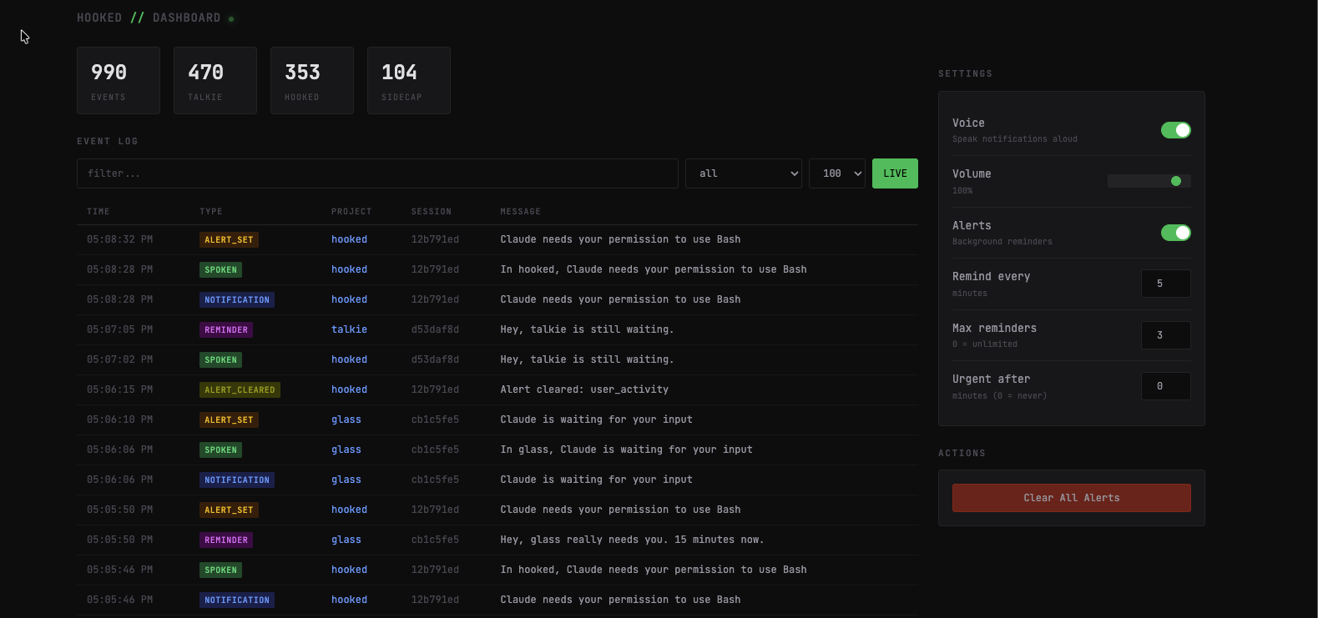Click the message 'Alert cleared: user_activity'
The width and height of the screenshot is (1318, 618).
tap(584, 389)
